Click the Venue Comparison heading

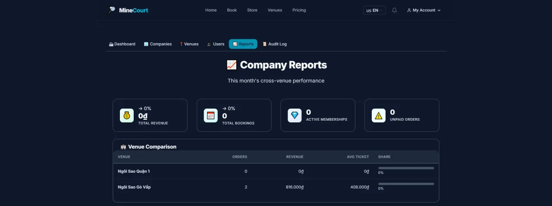(152, 147)
